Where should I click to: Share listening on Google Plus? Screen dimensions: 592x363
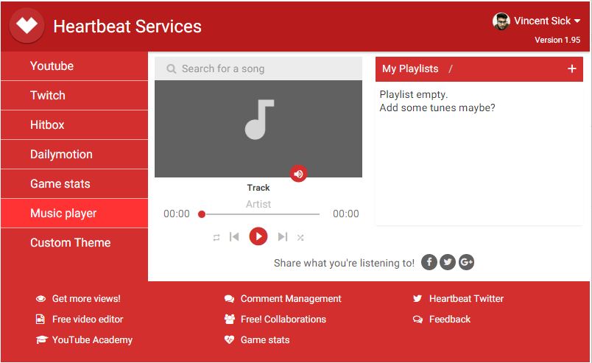(467, 262)
